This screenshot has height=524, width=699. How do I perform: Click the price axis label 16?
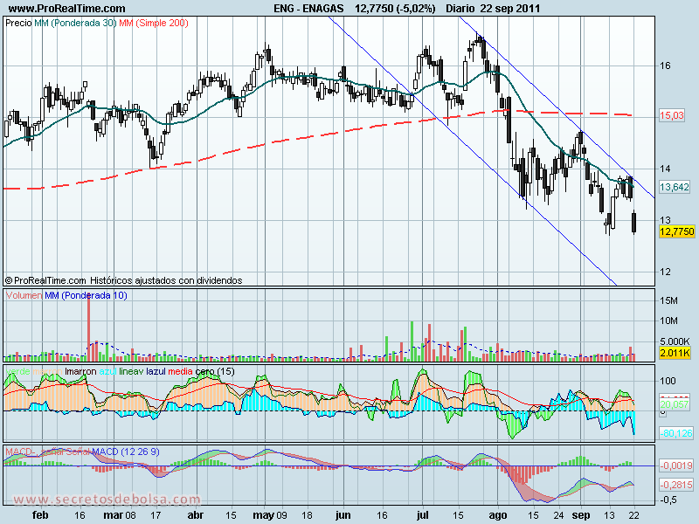(665, 66)
